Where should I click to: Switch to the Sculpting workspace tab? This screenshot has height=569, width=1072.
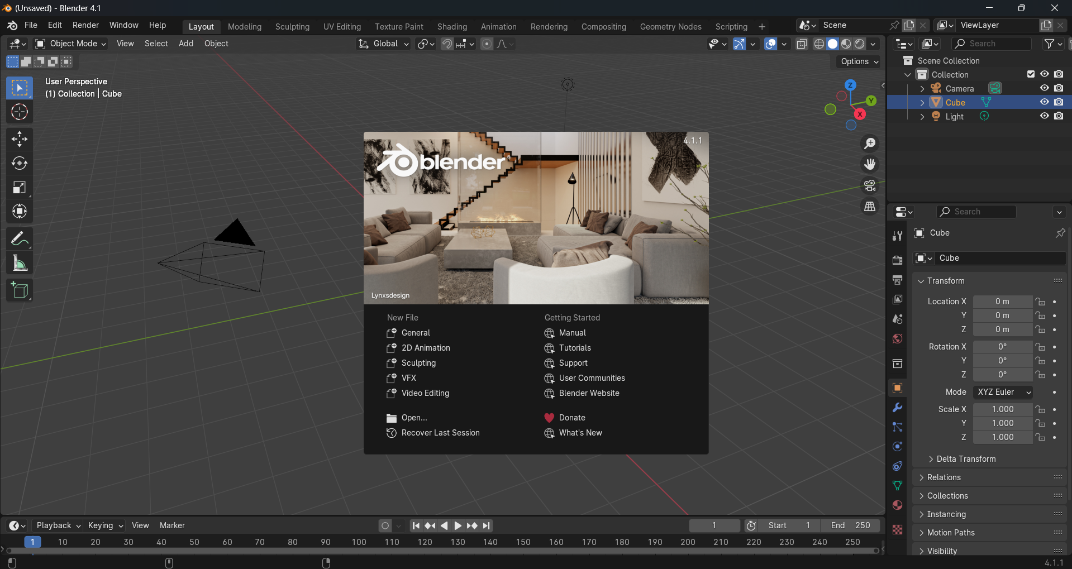pos(292,27)
